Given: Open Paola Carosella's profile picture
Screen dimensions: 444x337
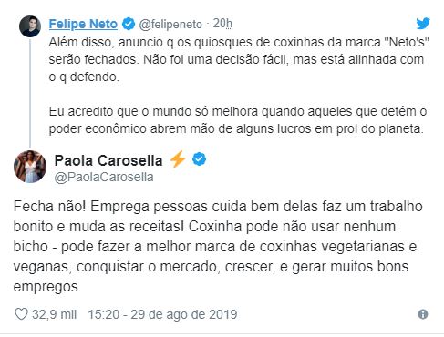Looking at the screenshot, I should tap(30, 167).
